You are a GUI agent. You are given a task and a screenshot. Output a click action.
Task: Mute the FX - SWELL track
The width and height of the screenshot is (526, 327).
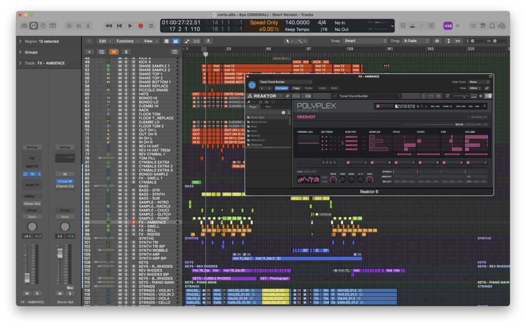pyautogui.click(x=120, y=226)
